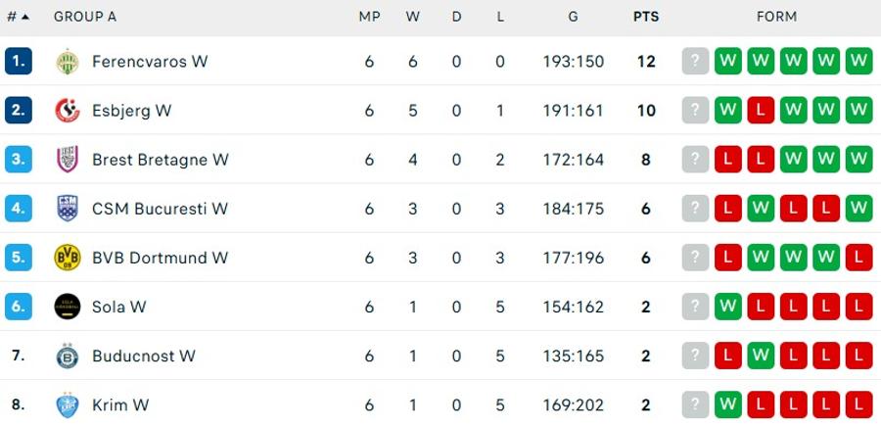Sort standings by the MP column header
The image size is (881, 428).
click(369, 17)
